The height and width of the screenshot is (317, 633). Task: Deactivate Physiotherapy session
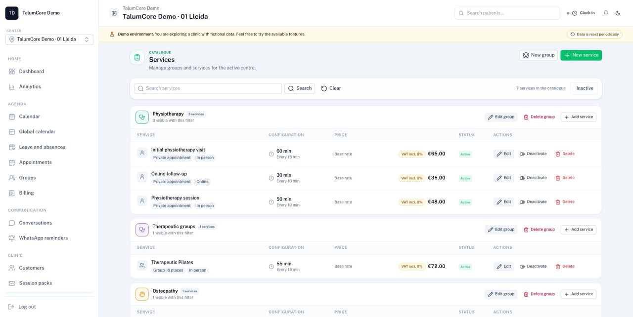click(533, 202)
